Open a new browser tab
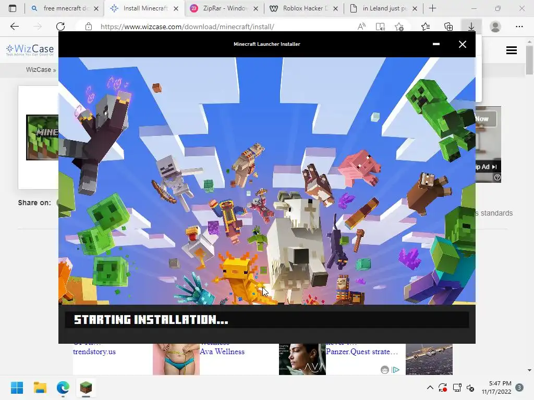Screen dimensions: 534x400 click(432, 8)
